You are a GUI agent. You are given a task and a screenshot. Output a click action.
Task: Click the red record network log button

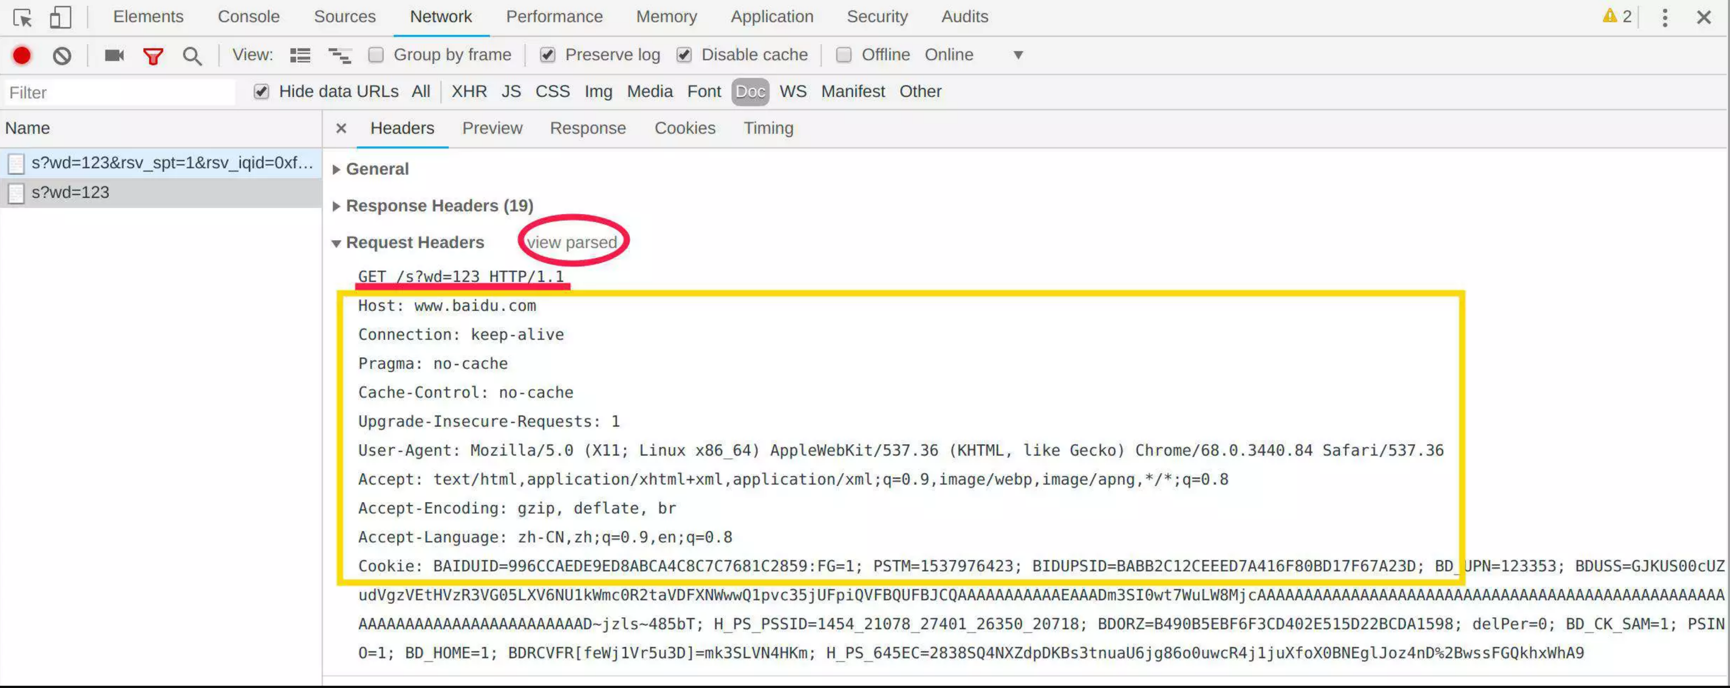click(22, 55)
